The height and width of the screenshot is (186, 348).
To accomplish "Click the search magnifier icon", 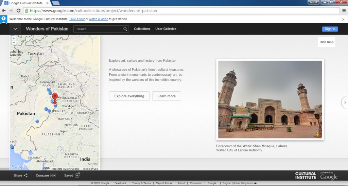I will (125, 29).
